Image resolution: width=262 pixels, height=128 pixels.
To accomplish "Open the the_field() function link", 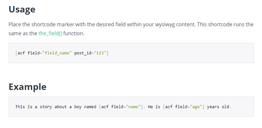I will click(x=50, y=33).
